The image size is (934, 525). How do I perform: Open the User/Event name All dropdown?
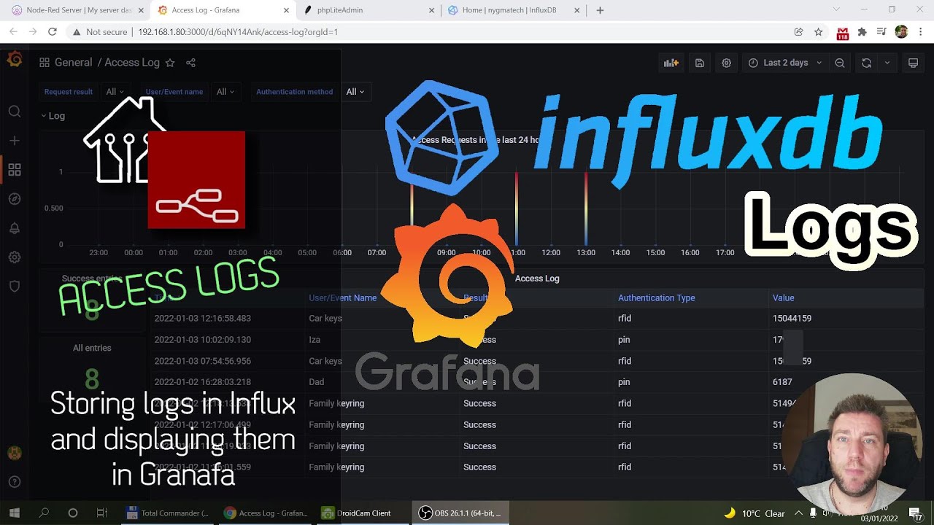[225, 92]
